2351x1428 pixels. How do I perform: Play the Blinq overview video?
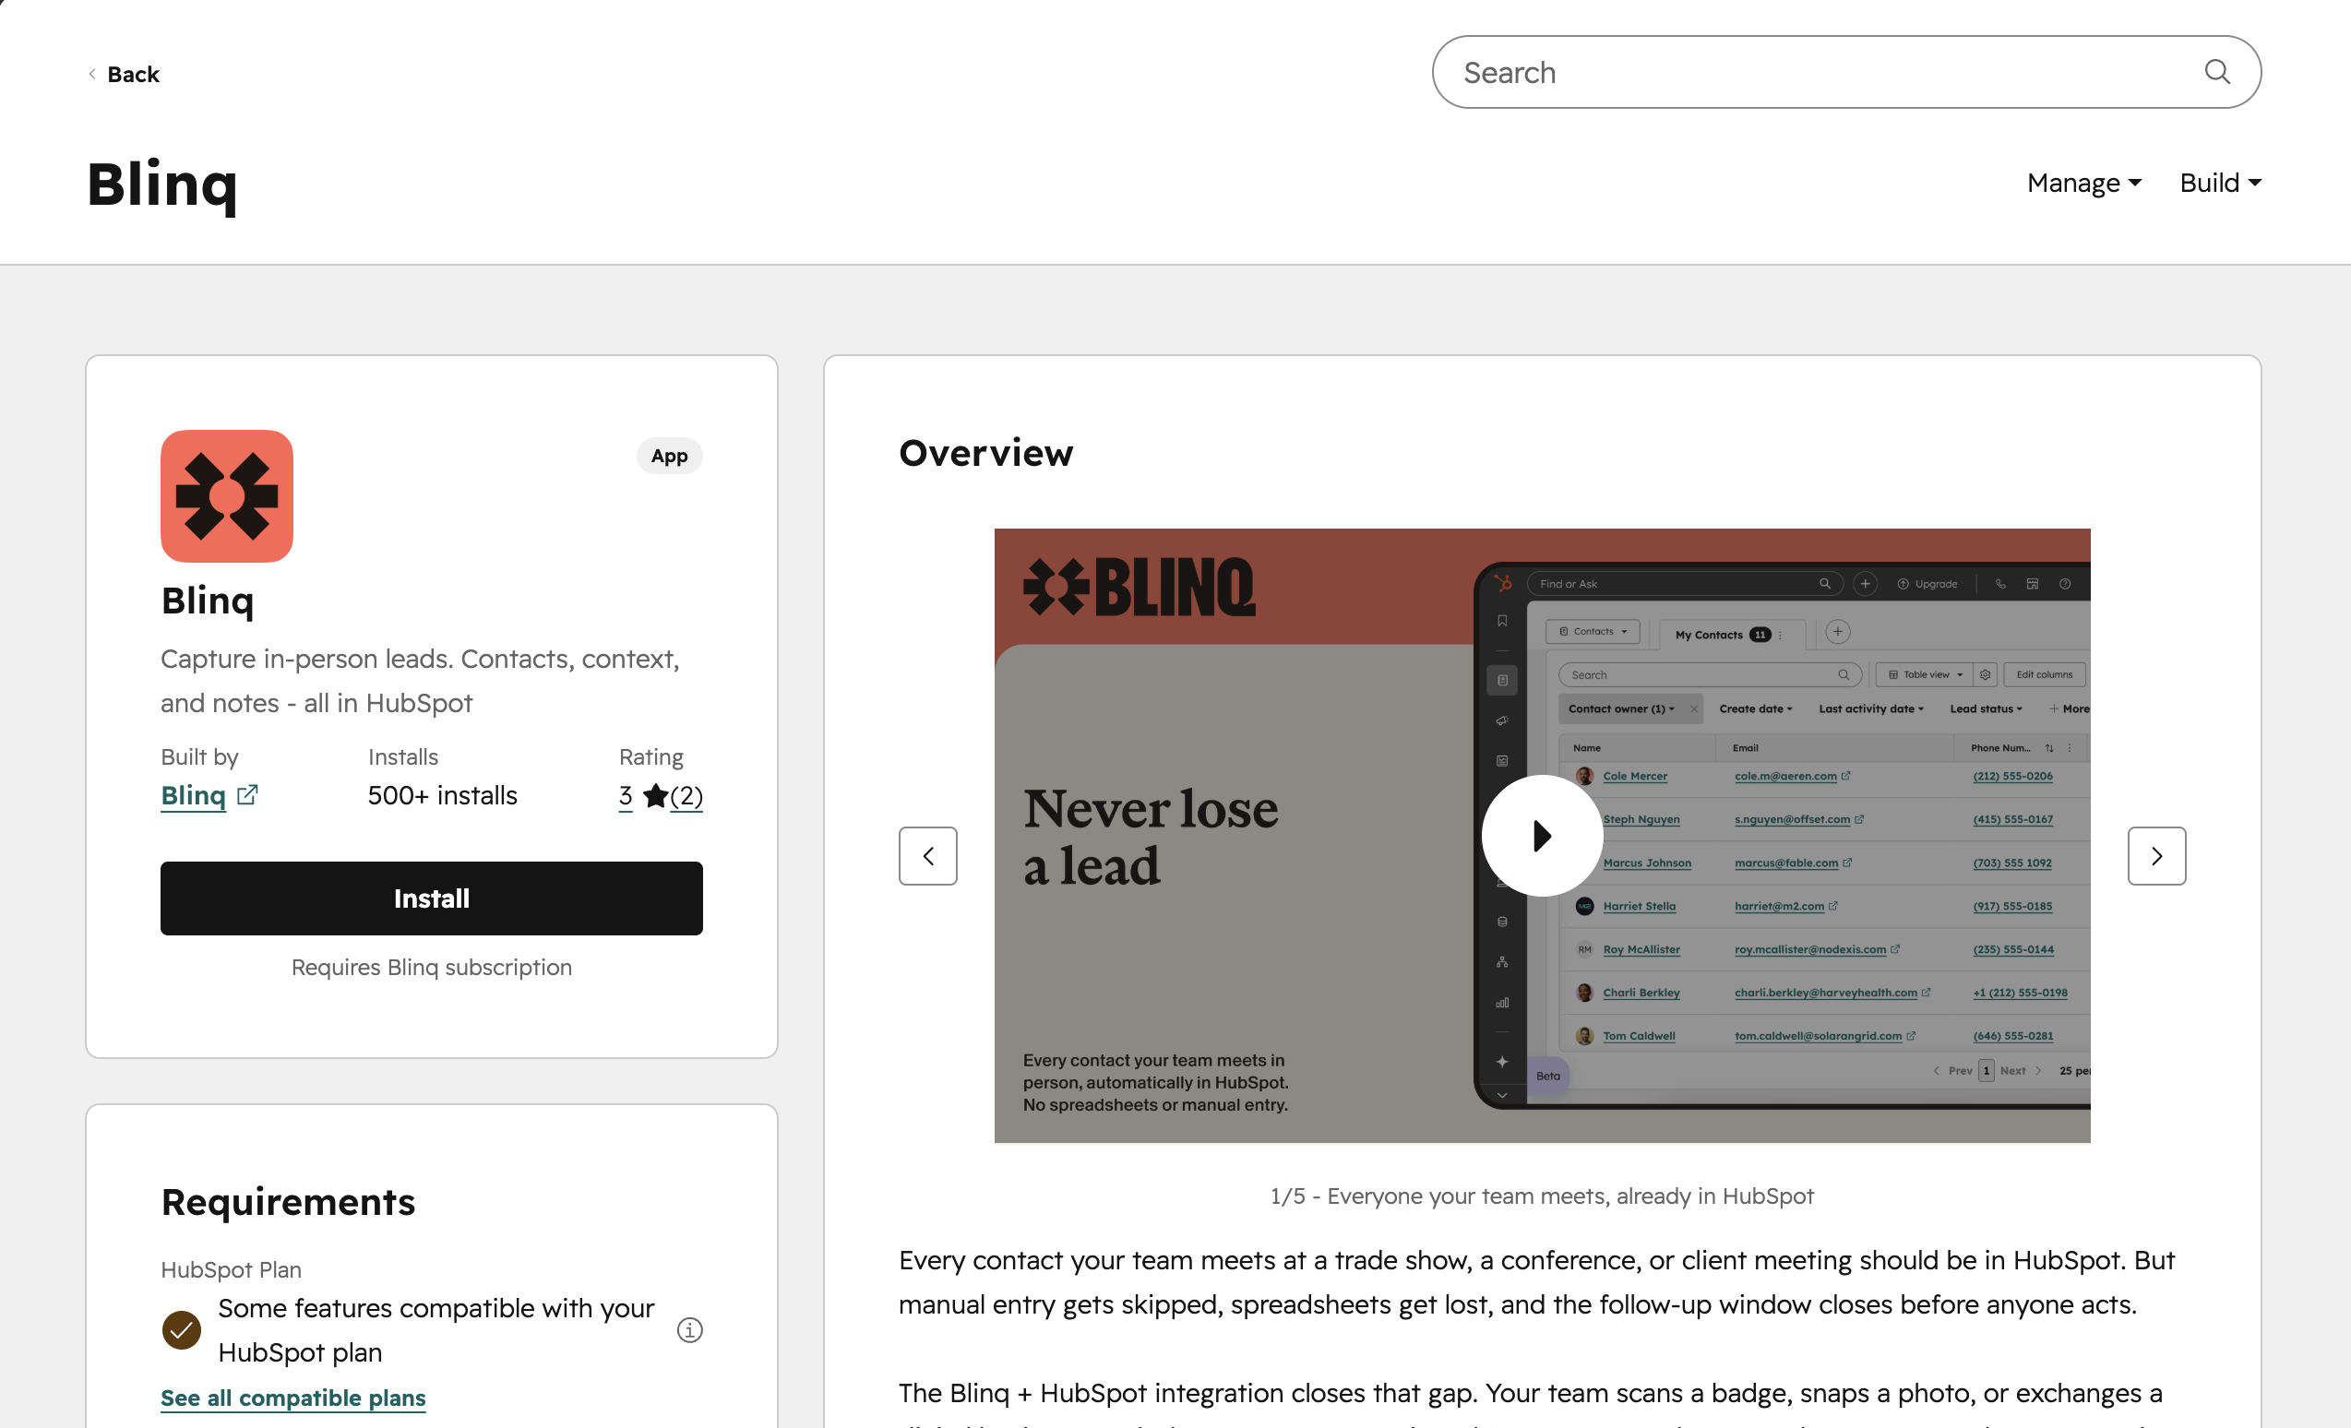pos(1542,836)
